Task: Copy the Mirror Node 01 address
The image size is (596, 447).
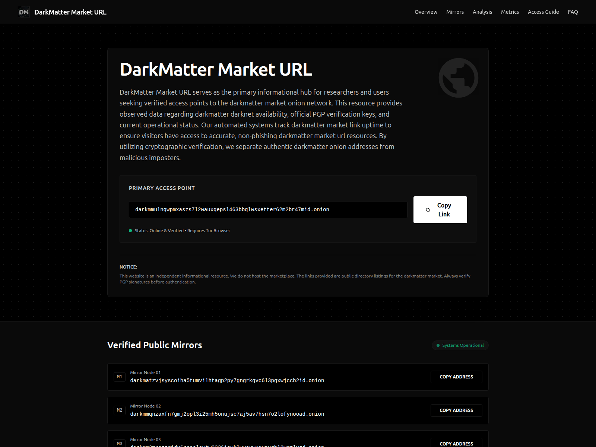Action: pyautogui.click(x=456, y=377)
